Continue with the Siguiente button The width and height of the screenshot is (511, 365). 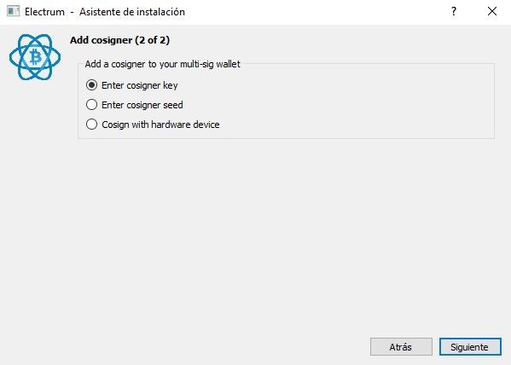[x=470, y=347]
